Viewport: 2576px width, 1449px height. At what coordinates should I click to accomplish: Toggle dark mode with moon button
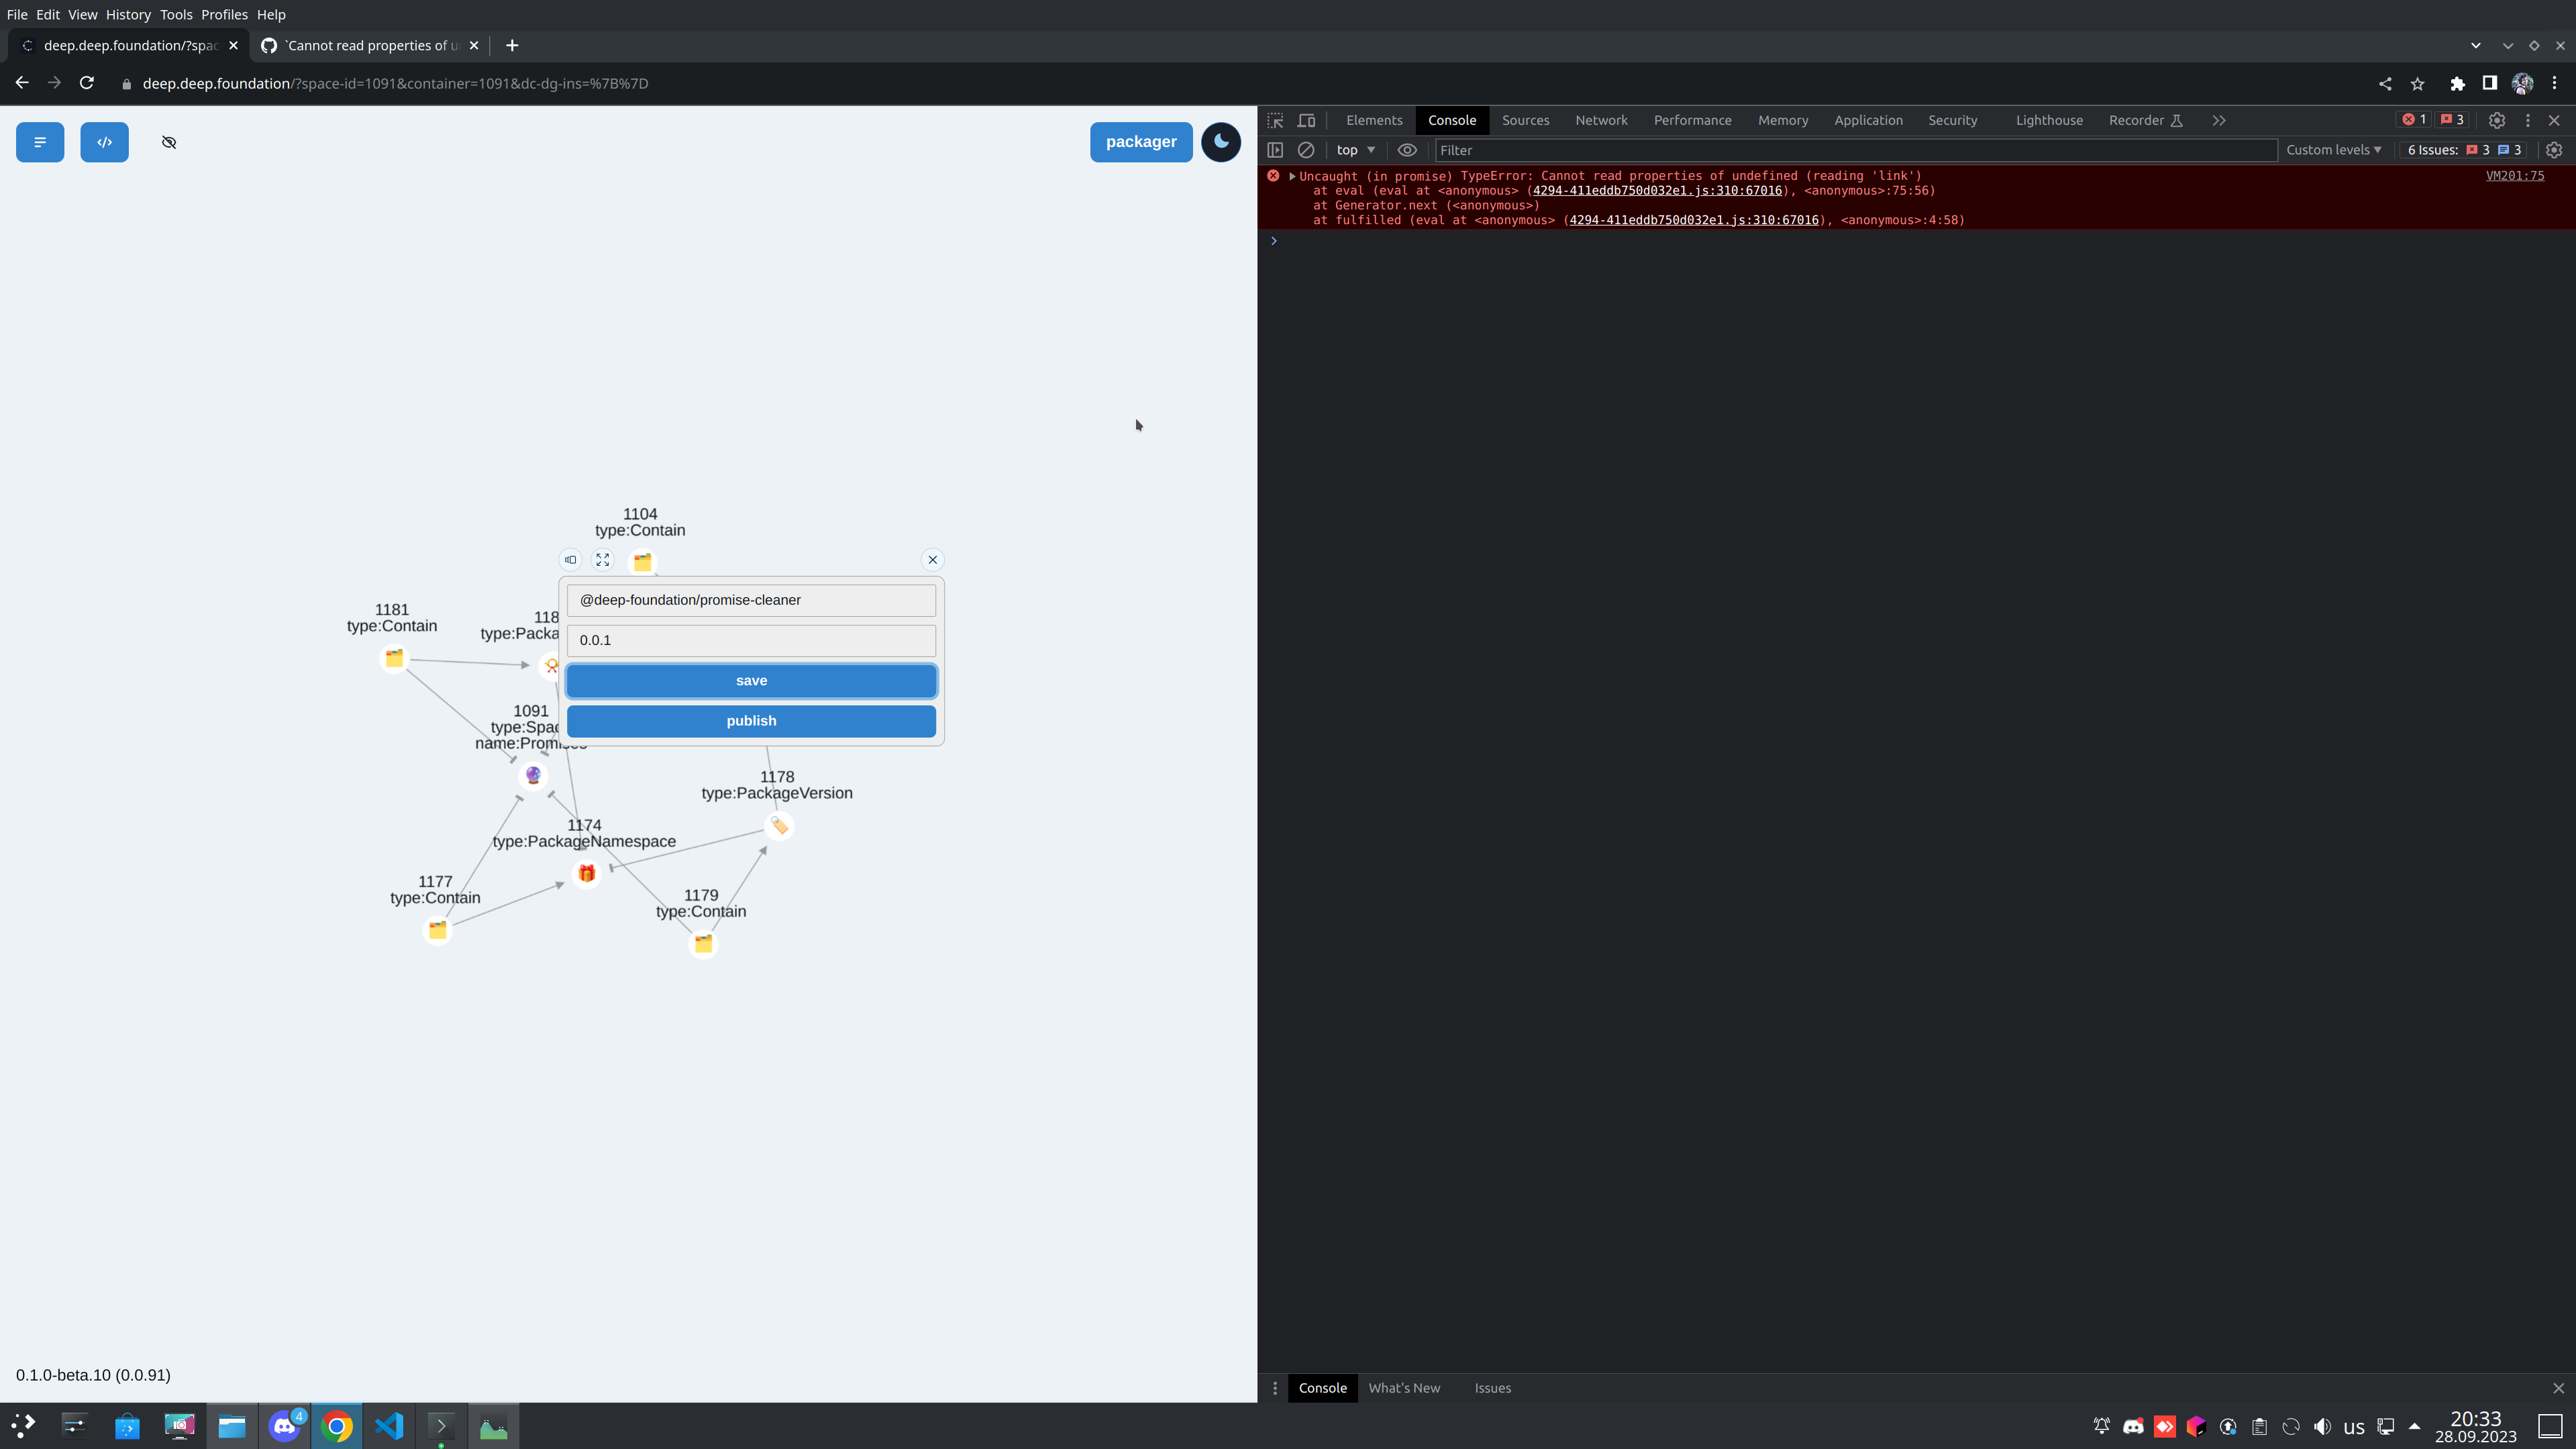1220,142
